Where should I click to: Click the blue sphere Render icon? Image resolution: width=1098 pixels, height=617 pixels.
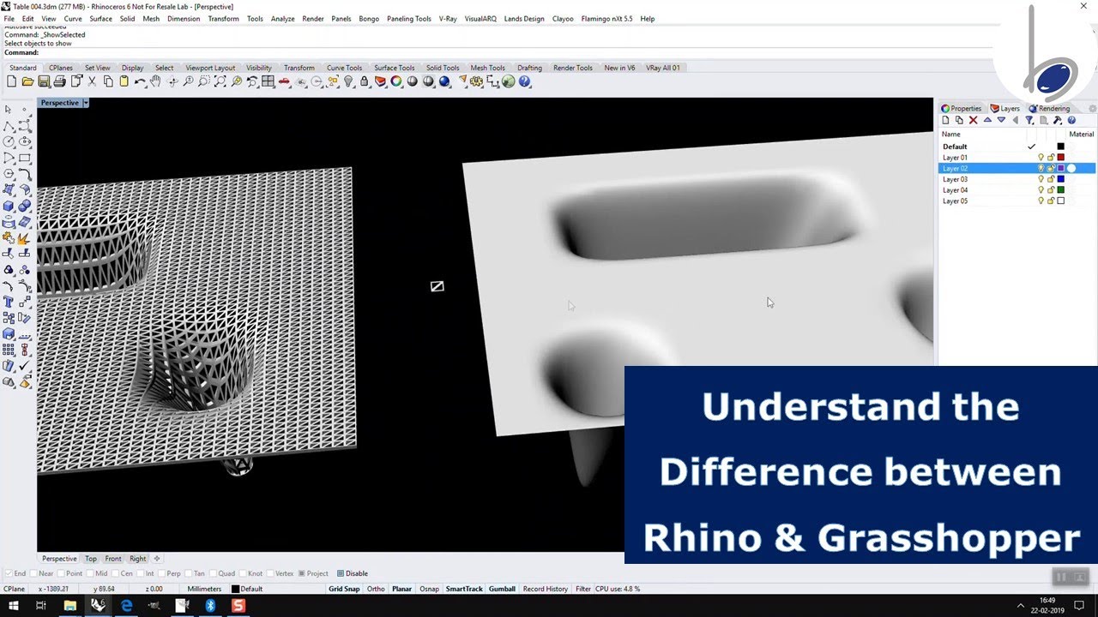pos(444,81)
